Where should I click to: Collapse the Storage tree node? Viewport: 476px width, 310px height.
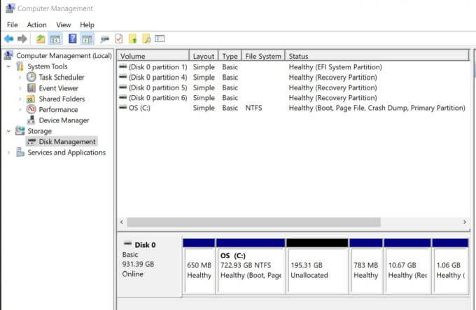click(9, 131)
